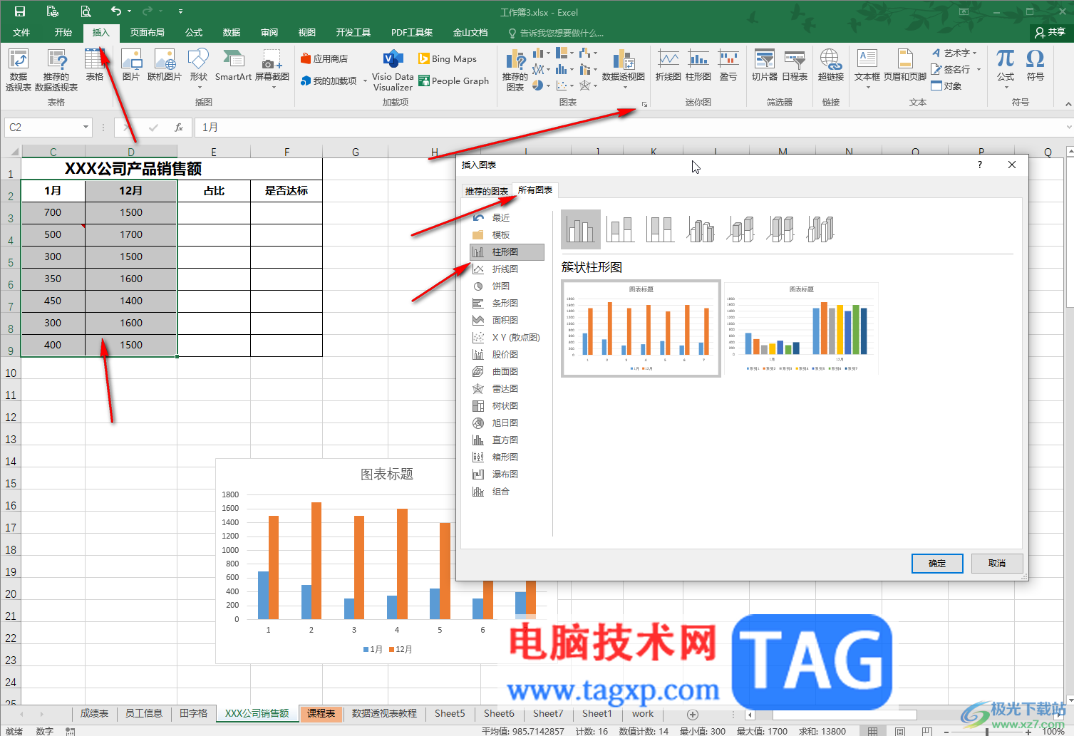1074x736 pixels.
Task: Insert a Column sparkline
Action: (x=698, y=65)
